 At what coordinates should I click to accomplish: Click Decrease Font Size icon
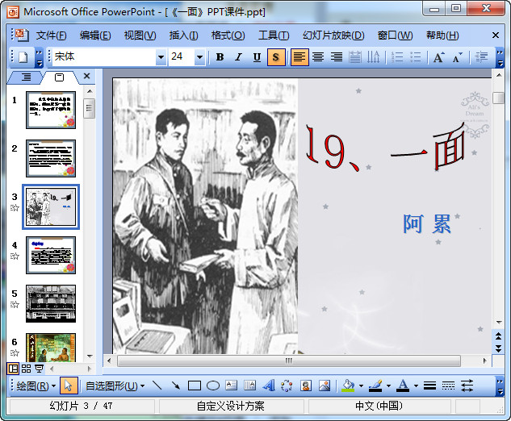click(457, 57)
